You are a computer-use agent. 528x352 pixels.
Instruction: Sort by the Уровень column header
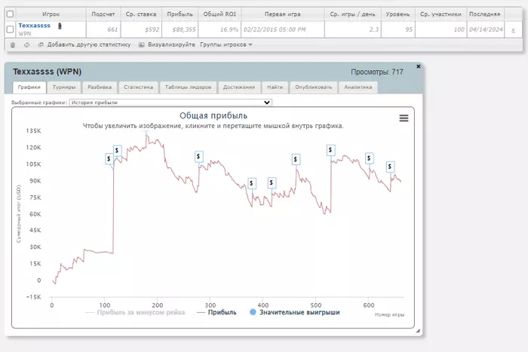[398, 14]
